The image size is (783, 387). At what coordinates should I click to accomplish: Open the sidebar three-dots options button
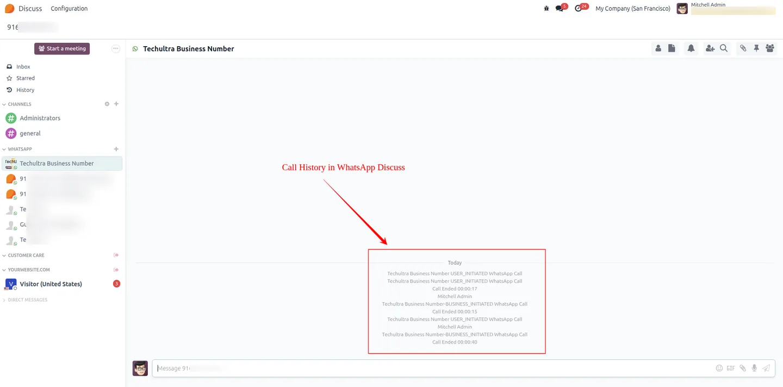click(116, 48)
